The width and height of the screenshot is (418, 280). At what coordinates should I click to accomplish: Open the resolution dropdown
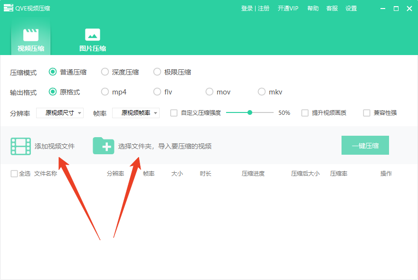pyautogui.click(x=60, y=113)
